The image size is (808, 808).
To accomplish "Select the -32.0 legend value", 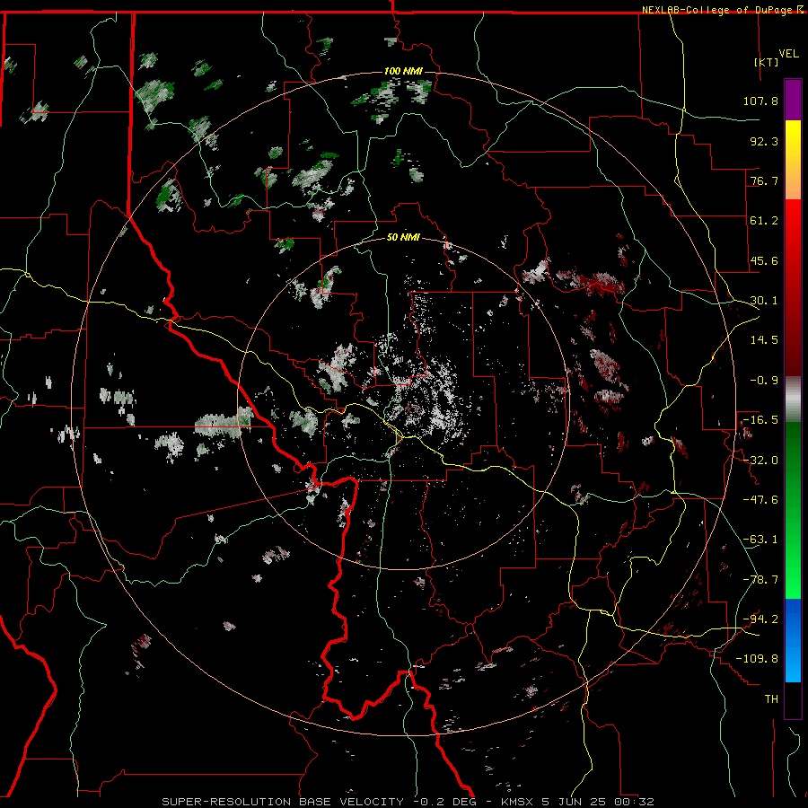I will (760, 461).
